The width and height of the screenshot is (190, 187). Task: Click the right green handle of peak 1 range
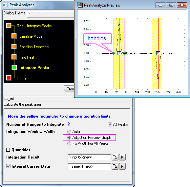124,53
